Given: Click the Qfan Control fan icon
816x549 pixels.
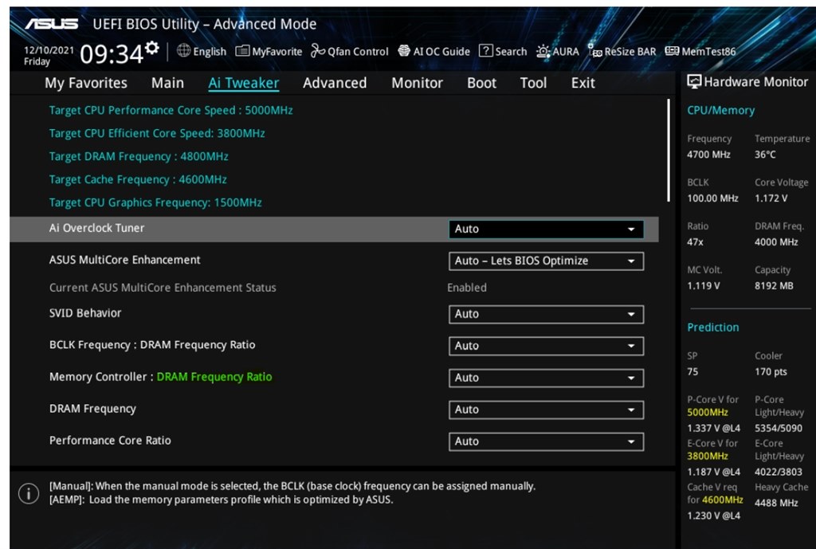Looking at the screenshot, I should coord(317,50).
